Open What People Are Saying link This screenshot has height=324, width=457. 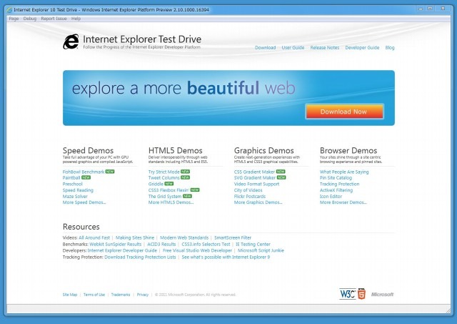[x=344, y=172]
